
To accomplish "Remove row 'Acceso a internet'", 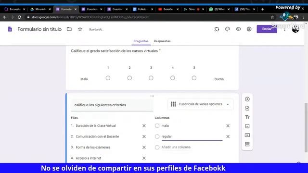I will tap(144, 158).
